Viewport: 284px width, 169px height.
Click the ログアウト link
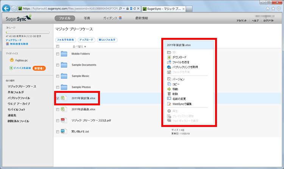[x=268, y=21]
